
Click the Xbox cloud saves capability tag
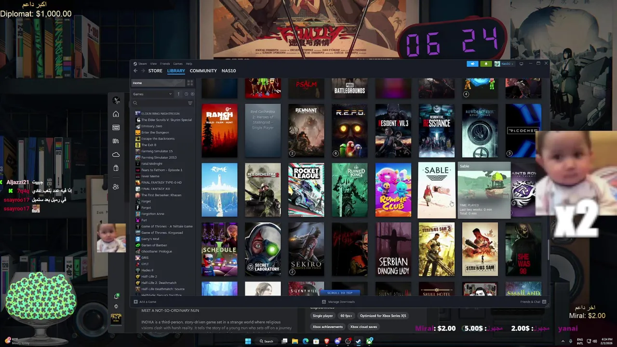click(363, 327)
